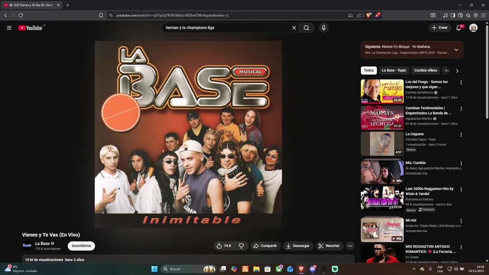Go back in browser history

click(x=6, y=15)
